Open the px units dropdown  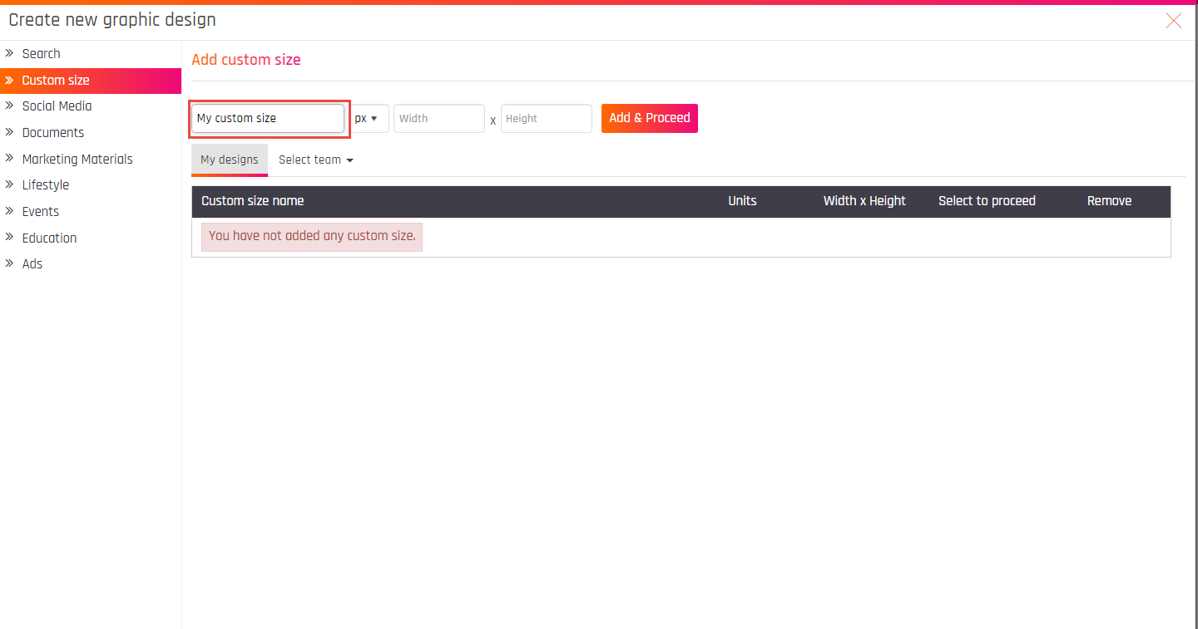pyautogui.click(x=369, y=118)
